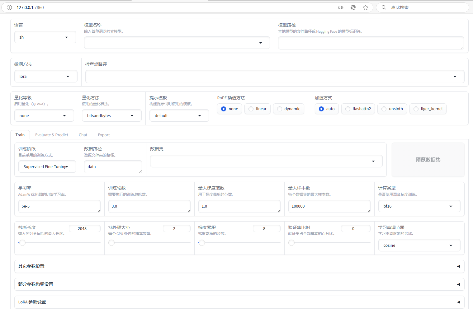Open the 计算类型 bf16 dropdown
473x309 pixels.
(419, 206)
